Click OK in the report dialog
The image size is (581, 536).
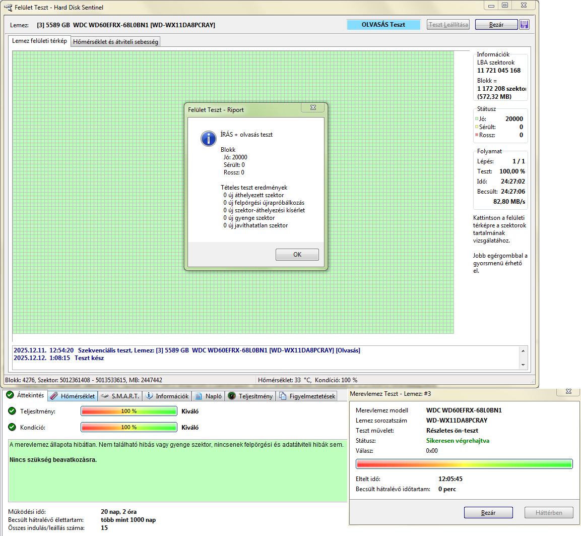click(297, 254)
